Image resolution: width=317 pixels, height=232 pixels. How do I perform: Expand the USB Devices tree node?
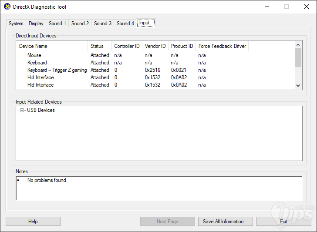pyautogui.click(x=22, y=111)
